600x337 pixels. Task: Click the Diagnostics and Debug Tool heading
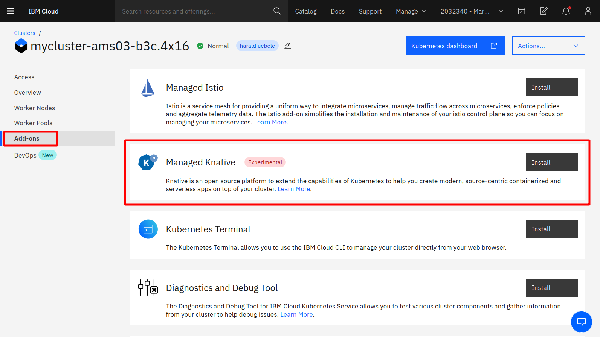coord(222,288)
